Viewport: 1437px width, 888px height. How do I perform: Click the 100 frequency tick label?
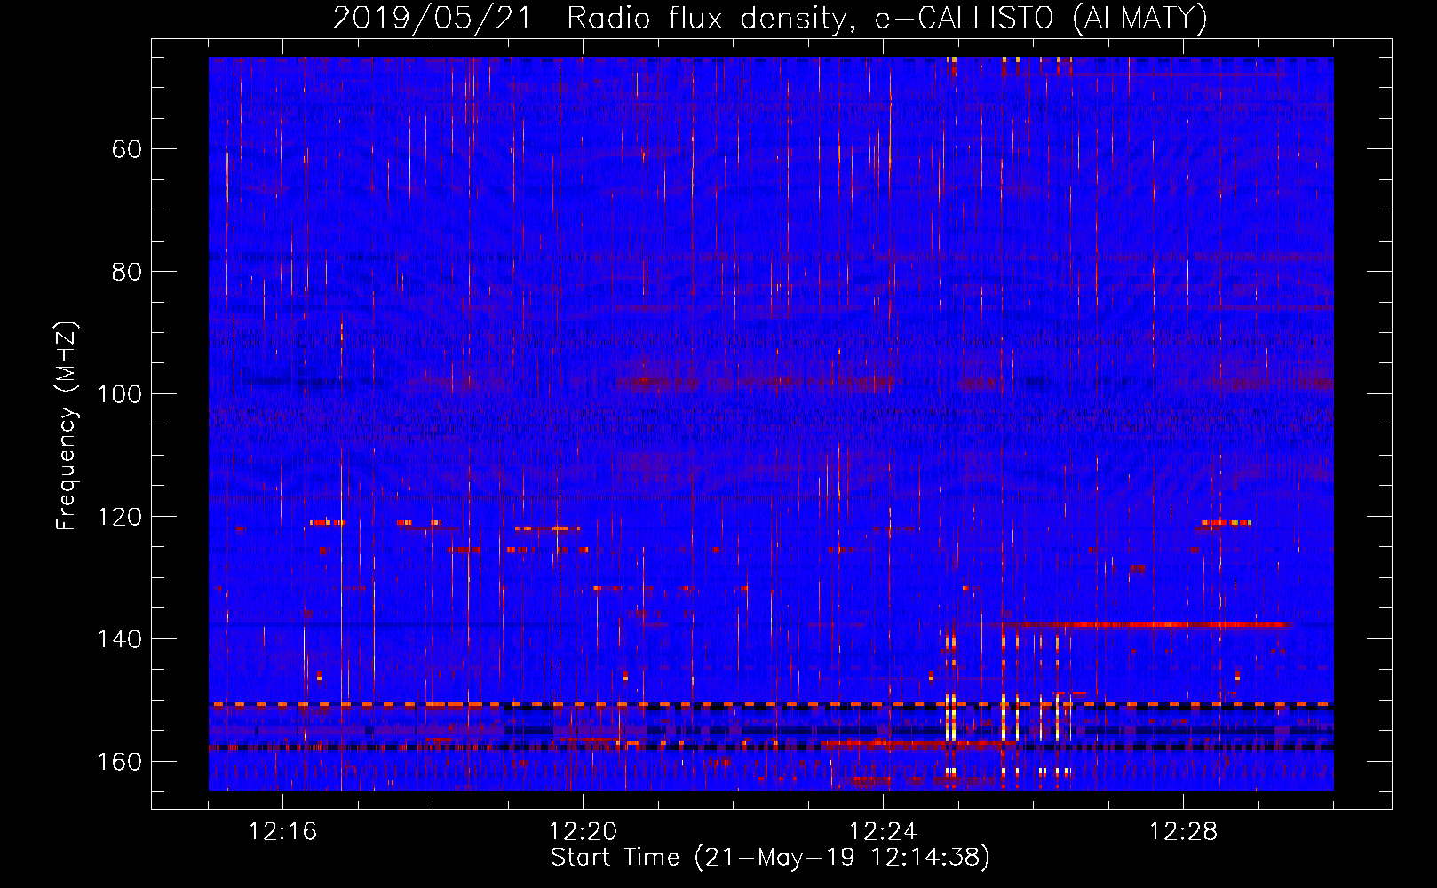119,394
